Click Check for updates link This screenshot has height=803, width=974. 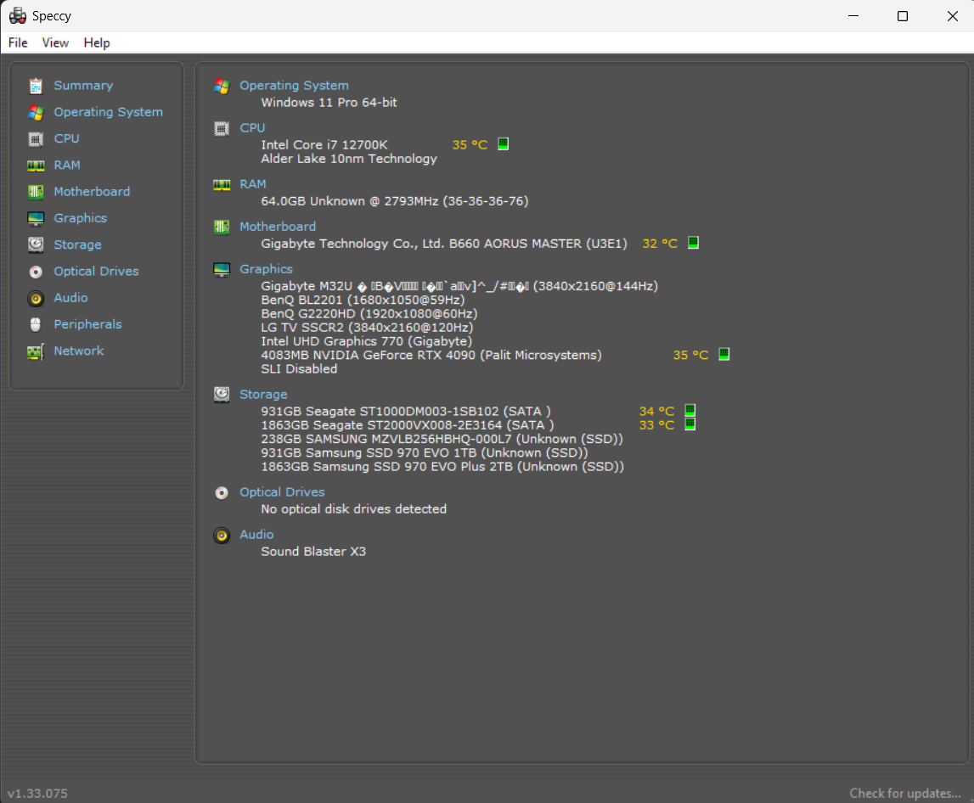(x=905, y=794)
